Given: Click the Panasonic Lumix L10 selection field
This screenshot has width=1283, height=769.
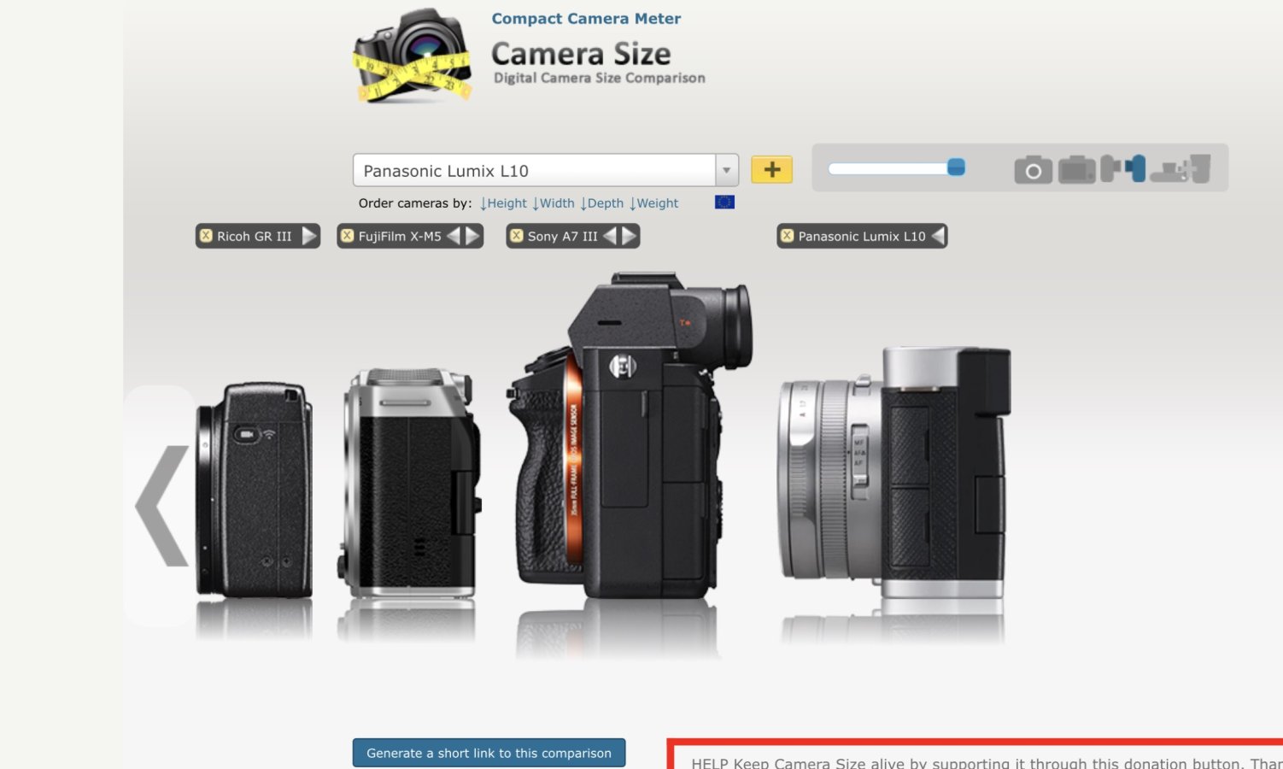Looking at the screenshot, I should tap(535, 170).
